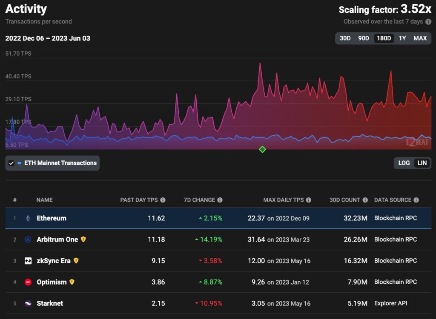Viewport: 436px width, 319px height.
Task: Click the 'Transactions per second' subtitle
Action: tap(38, 22)
